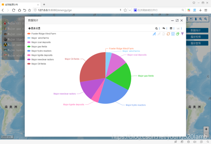Image resolution: width=211 pixels, height=144 pixels.
Task: Click the Major Oil fields pie label
Action: pyautogui.click(x=72, y=59)
